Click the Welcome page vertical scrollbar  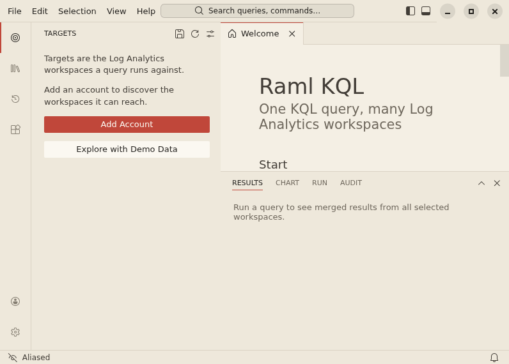pos(505,61)
